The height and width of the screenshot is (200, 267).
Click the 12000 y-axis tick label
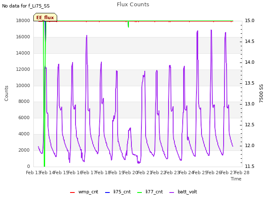tap(23, 70)
